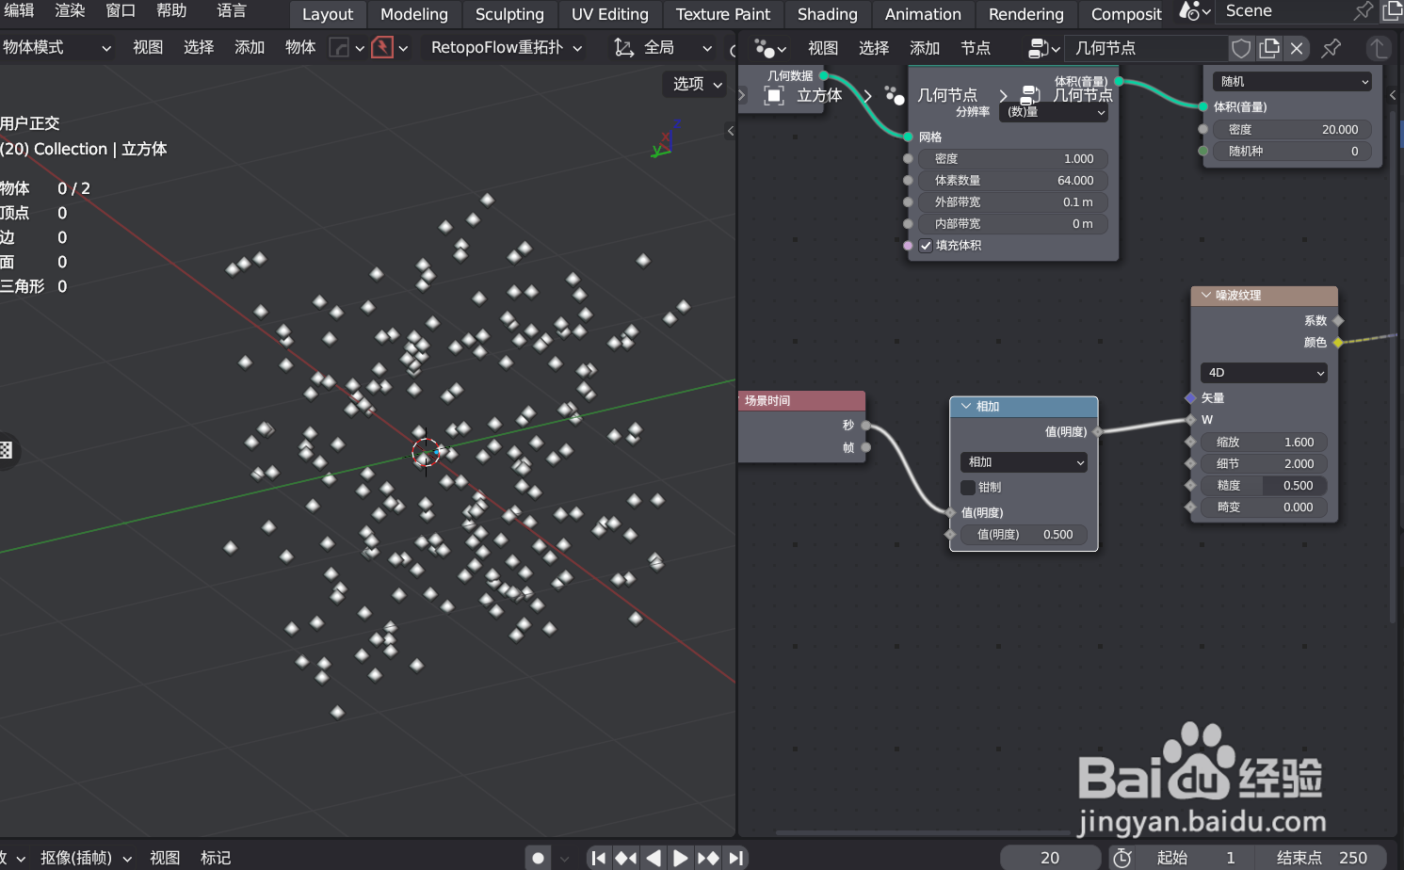Image resolution: width=1404 pixels, height=870 pixels.
Task: Open the 抠像(插帧) dropdown
Action: point(86,858)
